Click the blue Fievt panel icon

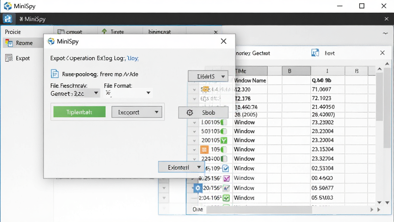(x=315, y=53)
